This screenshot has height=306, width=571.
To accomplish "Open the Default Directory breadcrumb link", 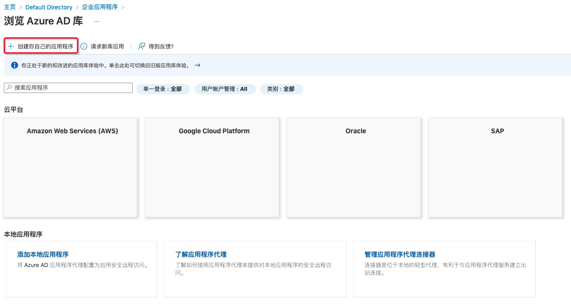I will pyautogui.click(x=49, y=7).
